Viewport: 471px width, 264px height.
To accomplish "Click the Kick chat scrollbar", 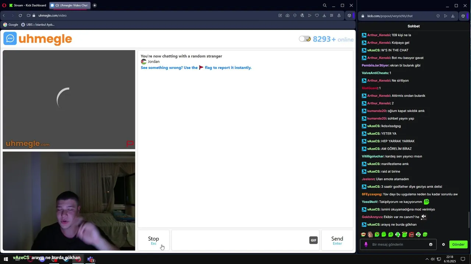I will click(469, 220).
